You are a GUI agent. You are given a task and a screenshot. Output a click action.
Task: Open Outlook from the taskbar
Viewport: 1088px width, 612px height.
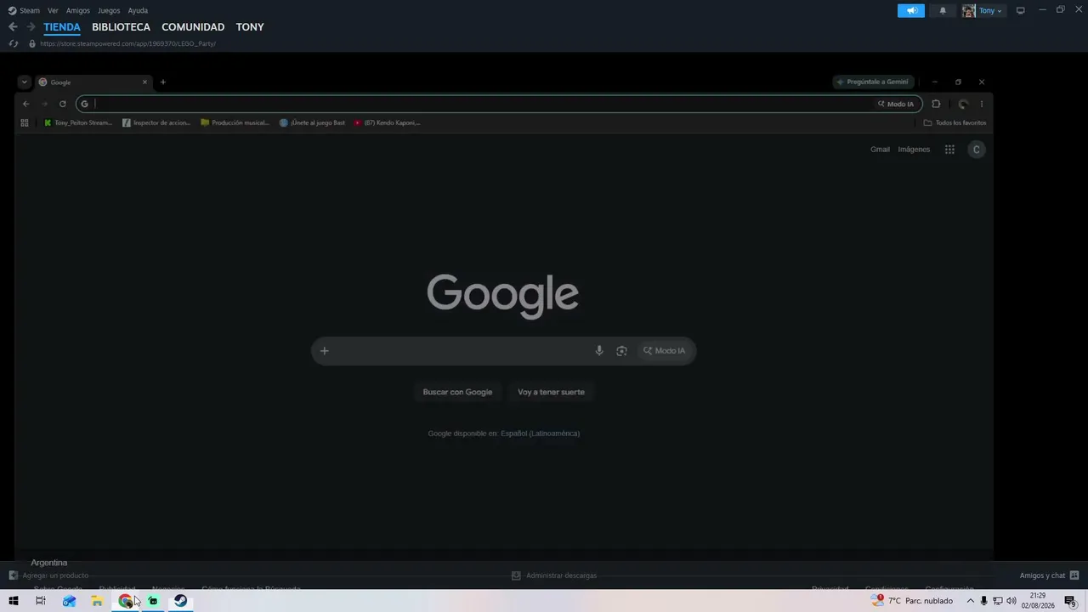[x=70, y=601]
